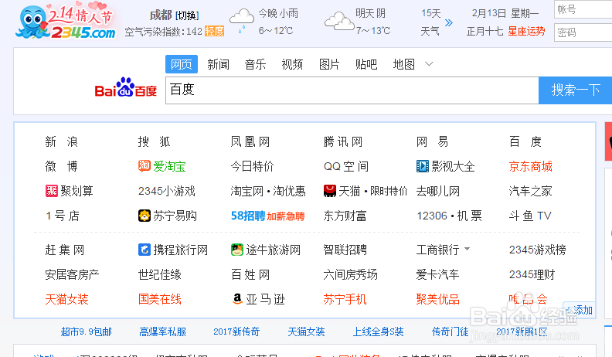Open the 六间房秀场 link

[x=351, y=274]
